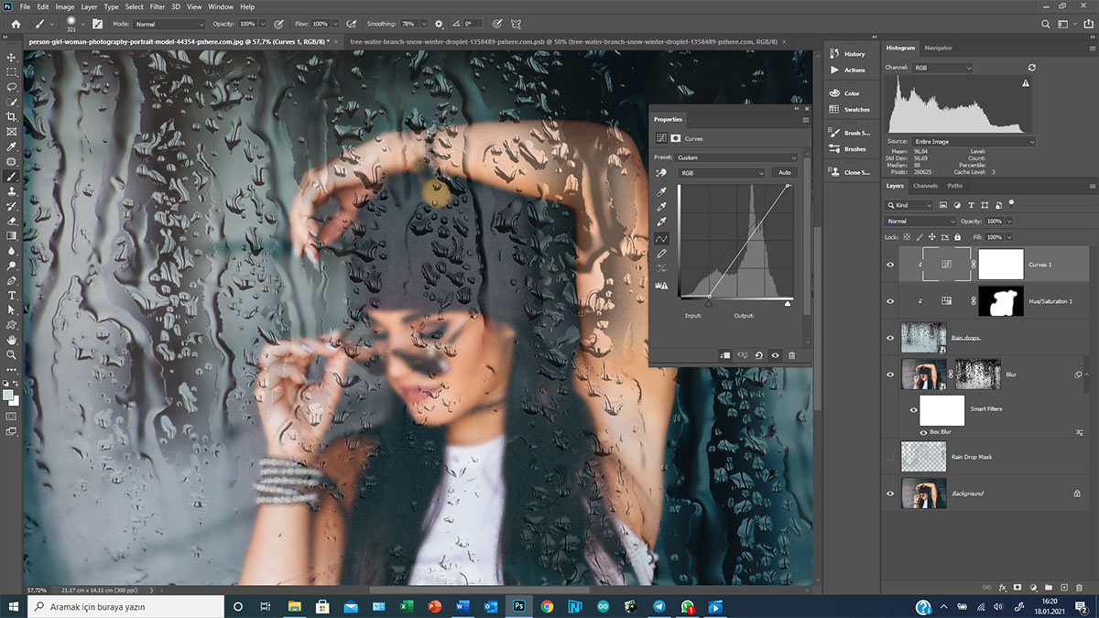The width and height of the screenshot is (1099, 618).
Task: Select the Zoom tool in toolbar
Action: [x=12, y=354]
